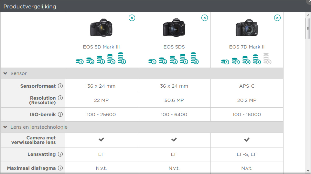Viewport: 311px width, 174px height.
Task: Collapse the Lens en lenstechnologie section
Action: (5, 127)
